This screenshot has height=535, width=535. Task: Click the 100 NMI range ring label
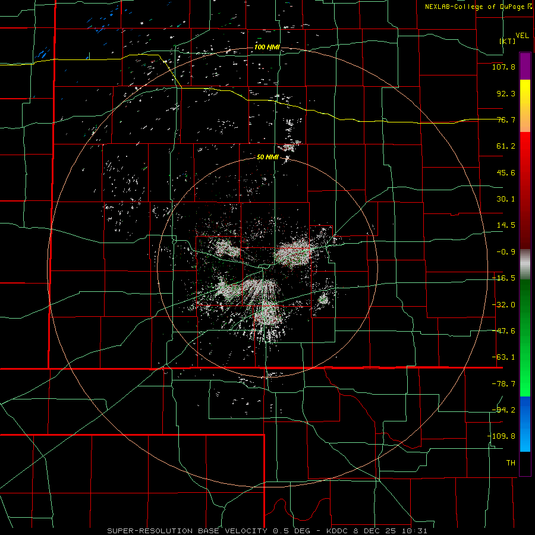(267, 47)
